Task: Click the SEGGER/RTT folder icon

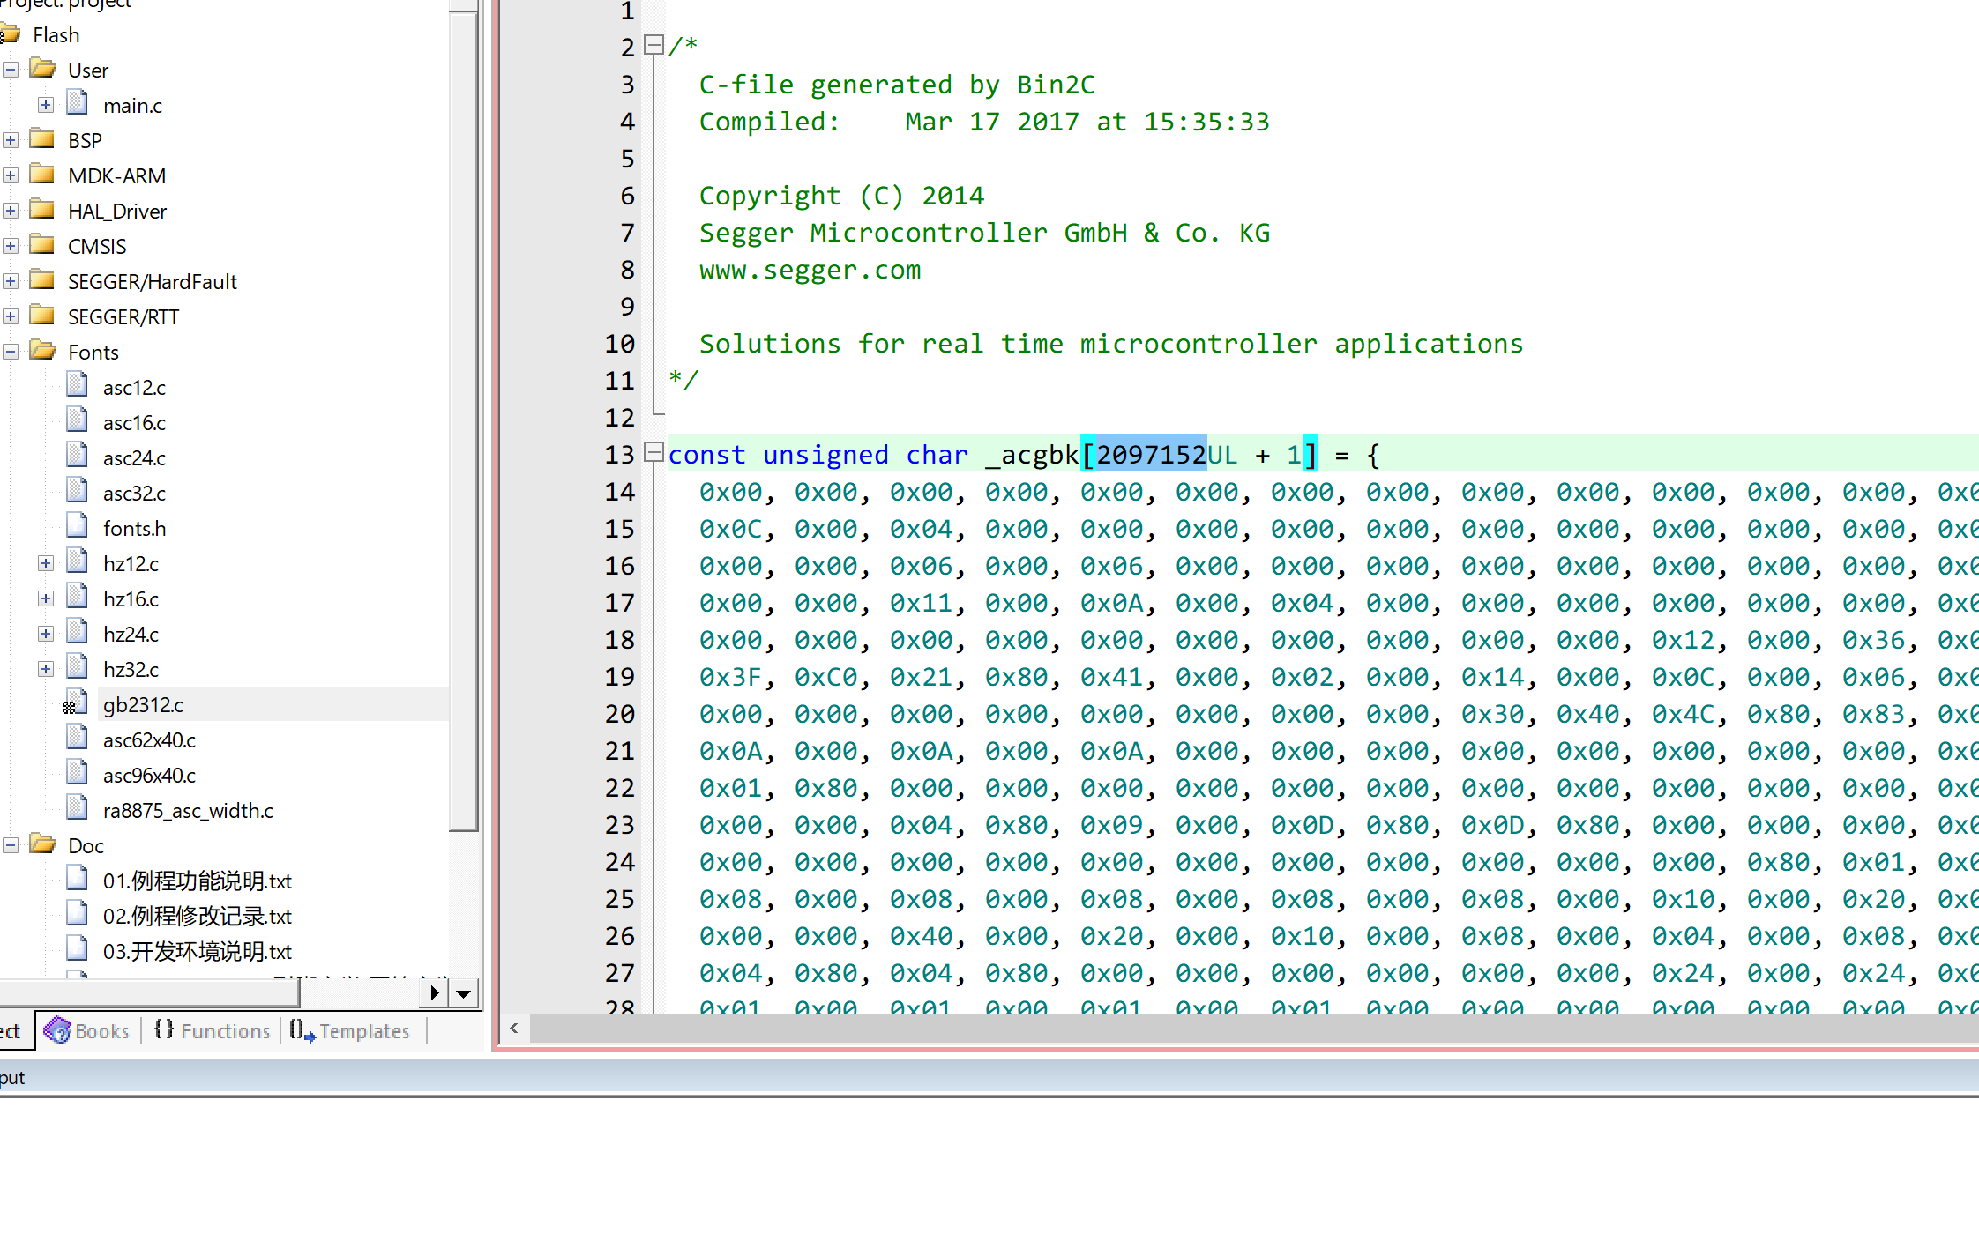Action: 42,315
